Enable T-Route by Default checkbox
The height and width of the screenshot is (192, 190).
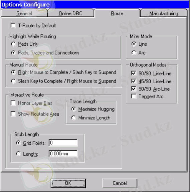pos(13,26)
